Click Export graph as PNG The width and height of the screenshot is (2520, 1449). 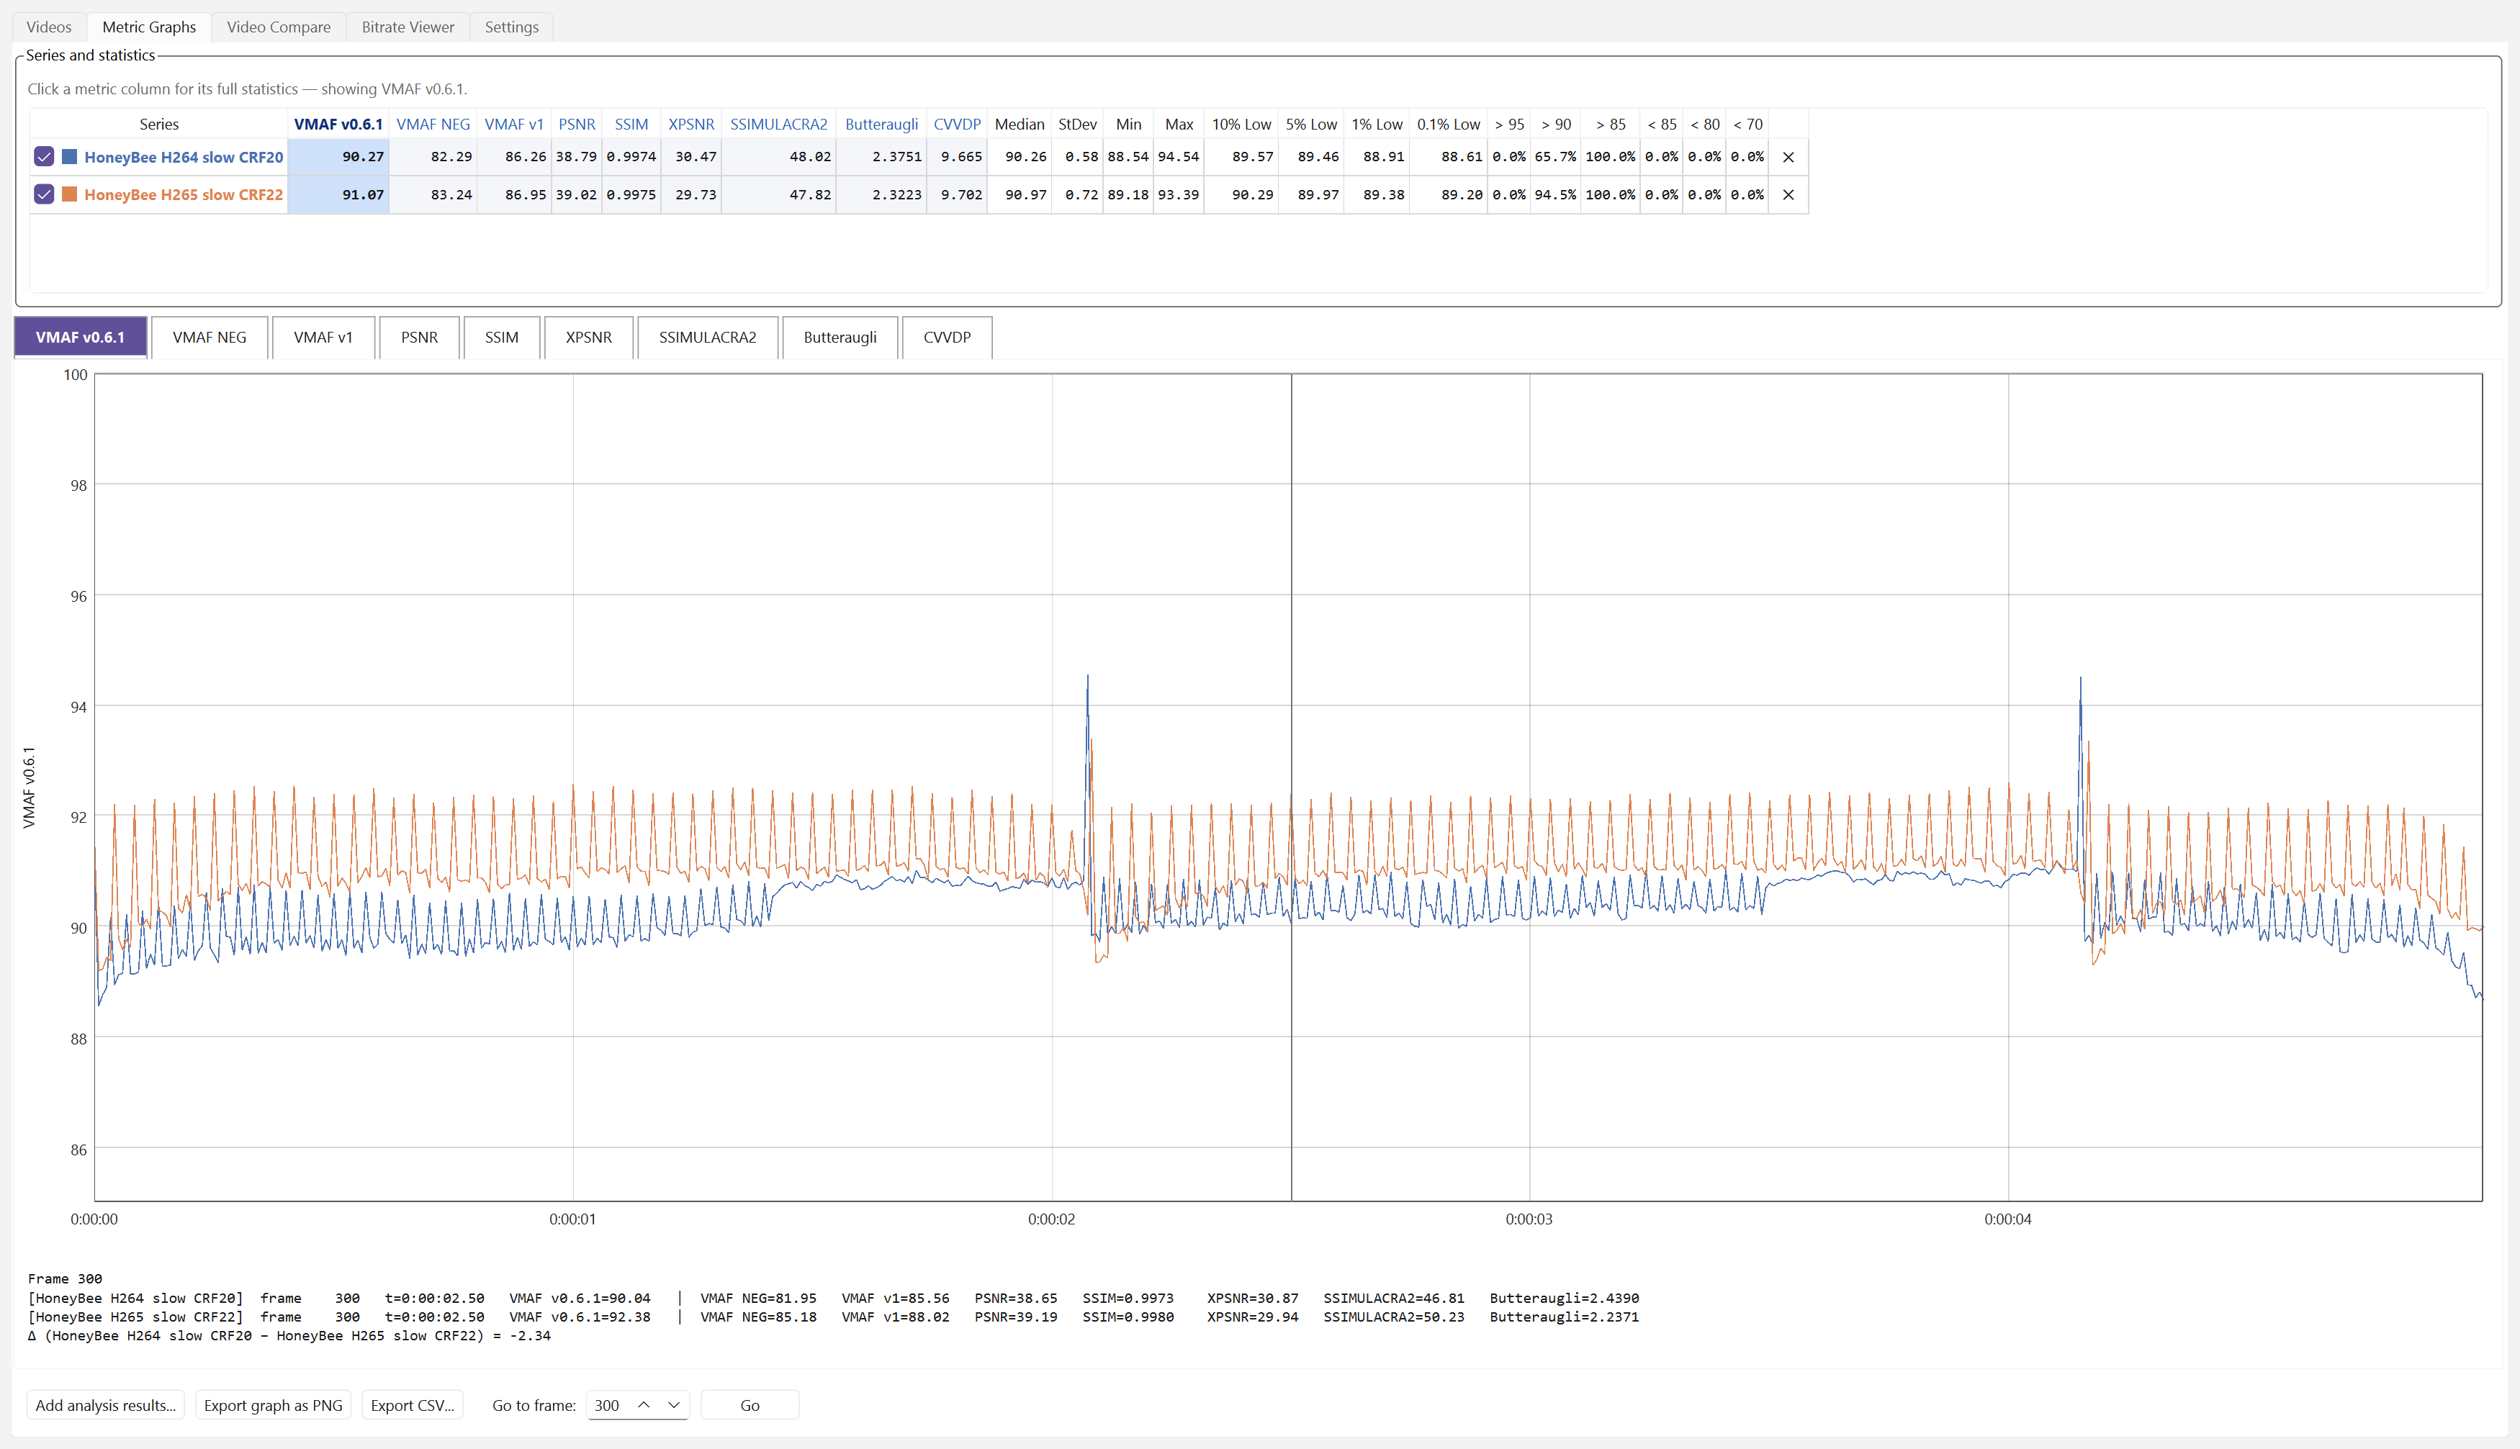(273, 1404)
